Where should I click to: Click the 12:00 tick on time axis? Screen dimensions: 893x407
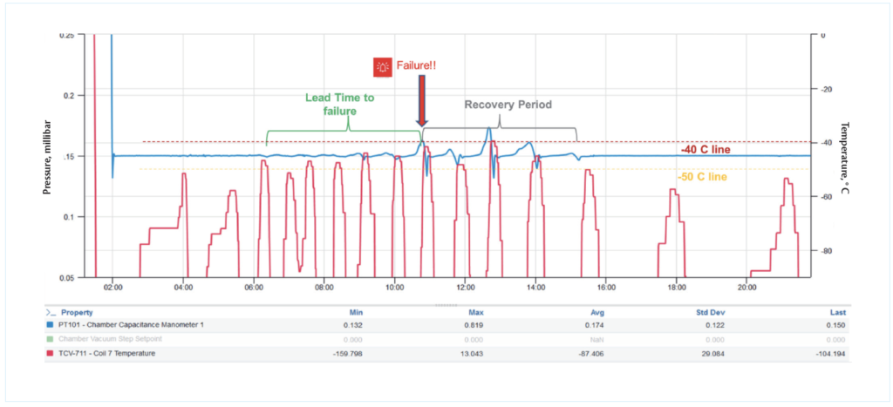pos(465,286)
